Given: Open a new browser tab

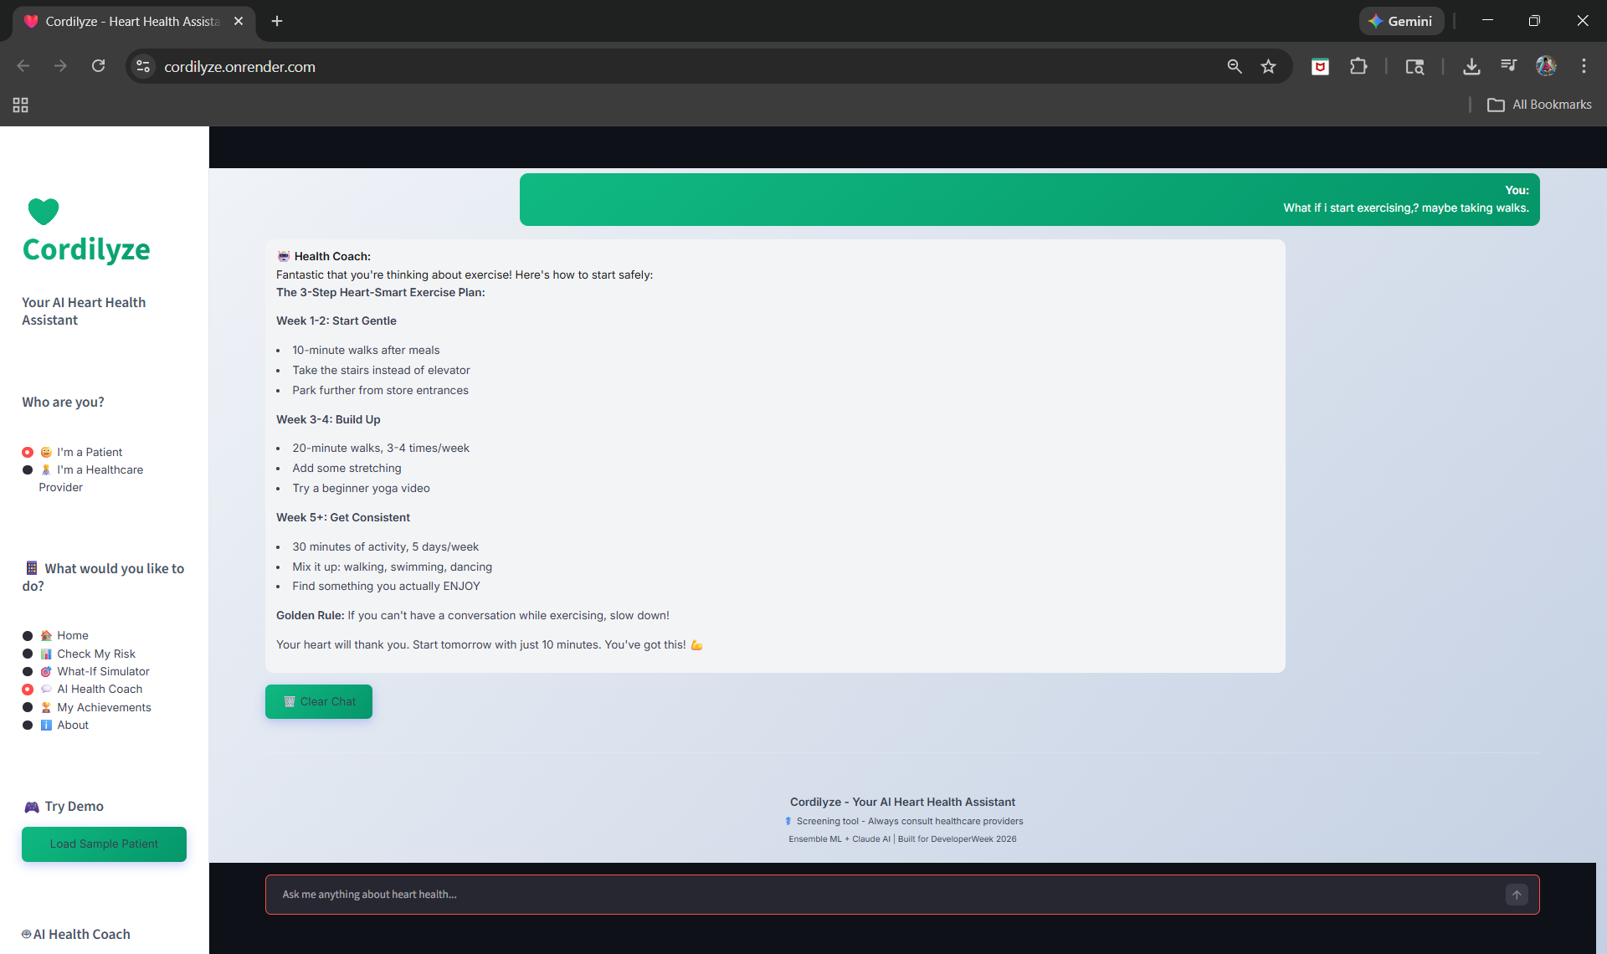Looking at the screenshot, I should tap(277, 22).
